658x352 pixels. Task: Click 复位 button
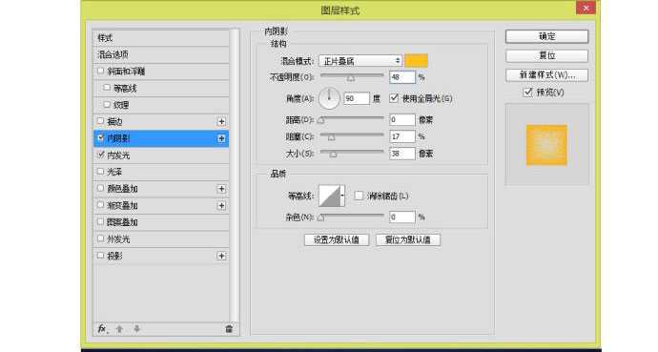pos(546,55)
